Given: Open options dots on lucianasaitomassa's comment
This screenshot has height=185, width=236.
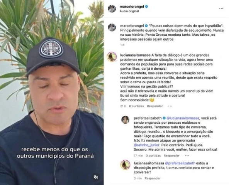Looking at the screenshot, I should [170, 106].
